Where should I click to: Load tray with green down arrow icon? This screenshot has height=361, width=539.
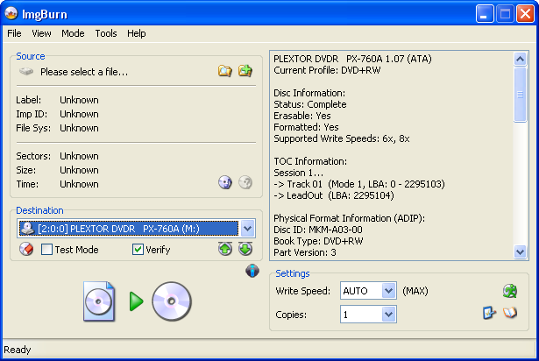point(245,249)
